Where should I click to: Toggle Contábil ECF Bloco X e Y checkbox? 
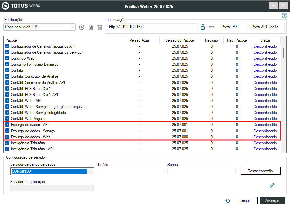click(x=7, y=89)
